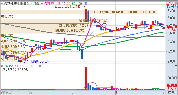The image size is (178, 95).
Task: Click the 26,506,893(21.0%) volume profile label
Action: coord(93,21)
